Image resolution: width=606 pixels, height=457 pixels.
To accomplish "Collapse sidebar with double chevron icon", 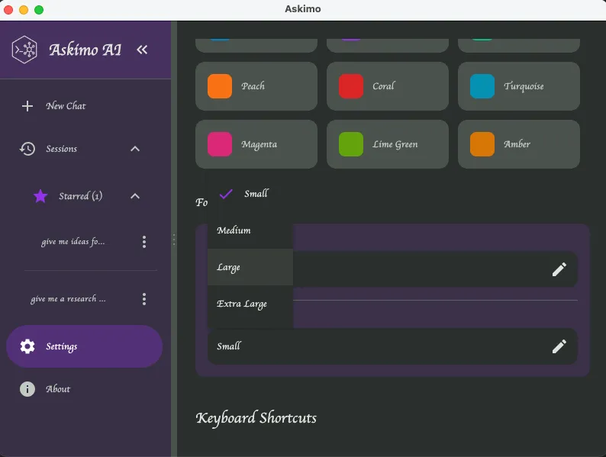I will click(x=142, y=50).
